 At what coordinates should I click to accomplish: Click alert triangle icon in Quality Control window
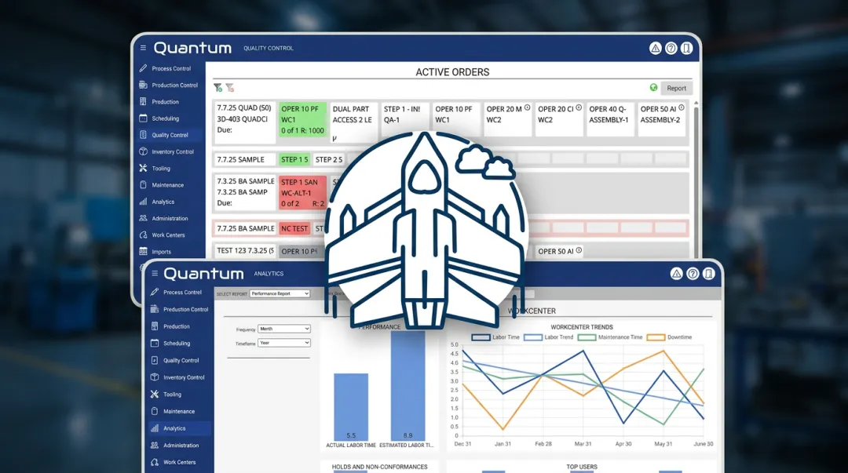(x=655, y=48)
